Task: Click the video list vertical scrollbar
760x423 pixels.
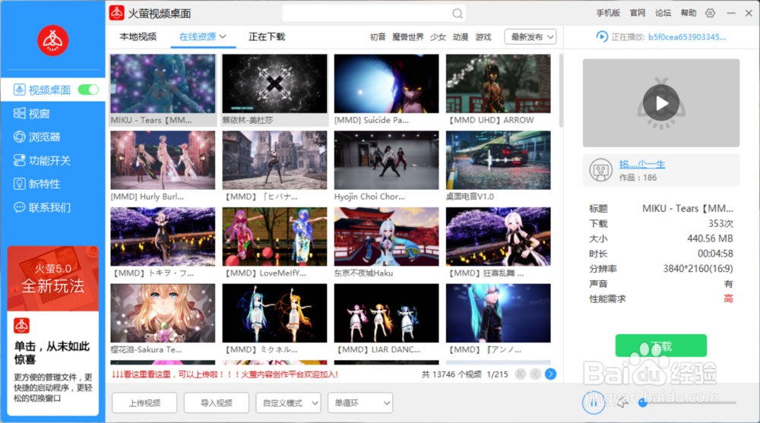Action: pyautogui.click(x=562, y=90)
